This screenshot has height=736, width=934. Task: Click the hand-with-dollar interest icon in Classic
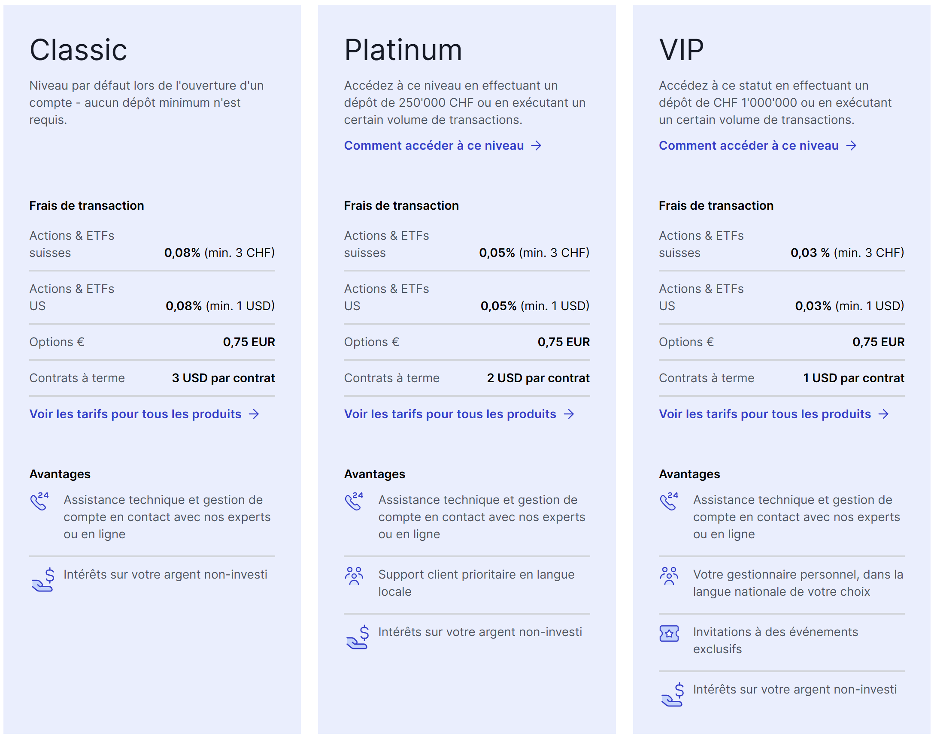[x=42, y=579]
